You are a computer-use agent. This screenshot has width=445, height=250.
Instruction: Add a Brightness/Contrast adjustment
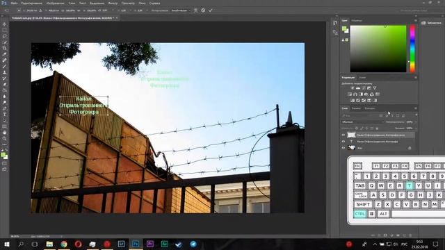[x=353, y=88]
